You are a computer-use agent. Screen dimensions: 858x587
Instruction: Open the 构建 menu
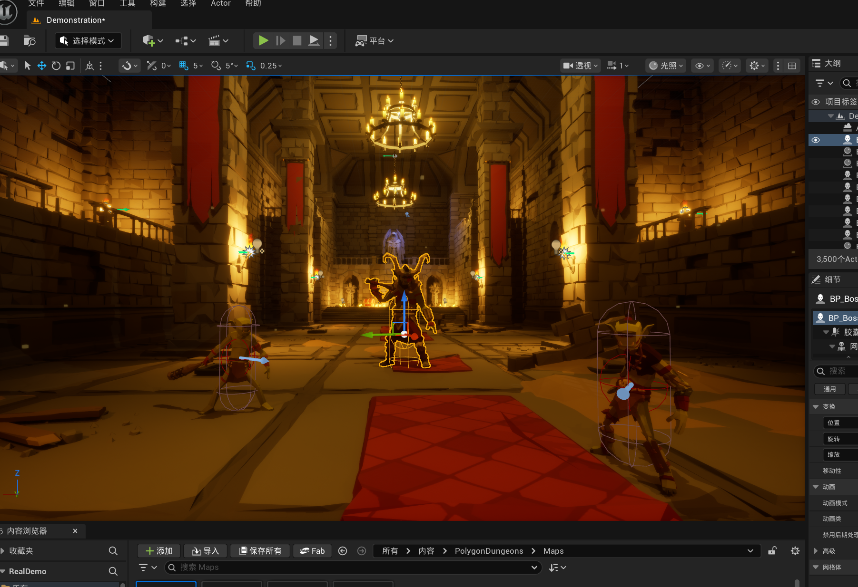tap(158, 4)
